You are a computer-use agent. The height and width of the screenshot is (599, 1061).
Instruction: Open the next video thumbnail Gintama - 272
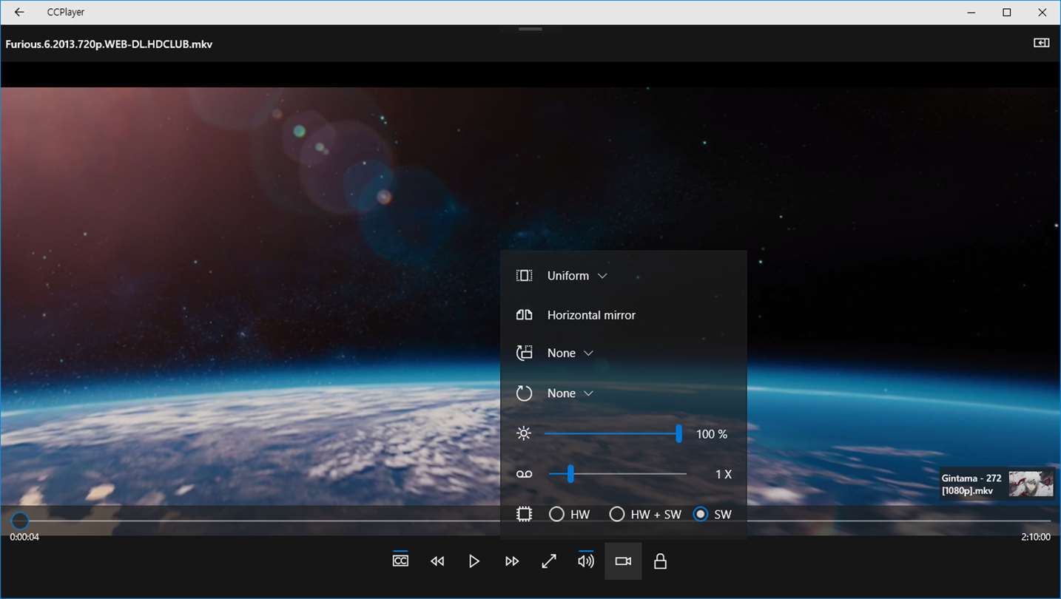[1031, 484]
